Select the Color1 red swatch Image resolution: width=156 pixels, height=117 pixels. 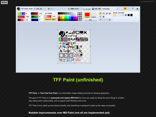pyautogui.click(x=87, y=15)
